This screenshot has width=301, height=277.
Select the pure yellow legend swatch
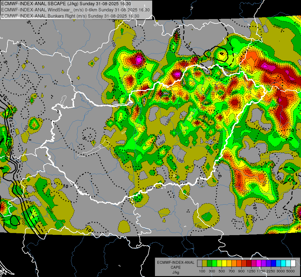click(224, 263)
